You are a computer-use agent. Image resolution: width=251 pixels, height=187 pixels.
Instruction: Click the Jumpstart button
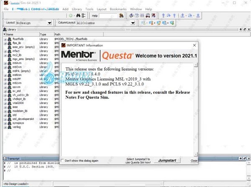click(167, 161)
